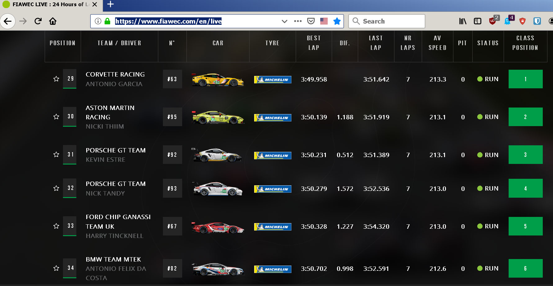Click green class position 1 box
This screenshot has height=286, width=553.
[525, 79]
